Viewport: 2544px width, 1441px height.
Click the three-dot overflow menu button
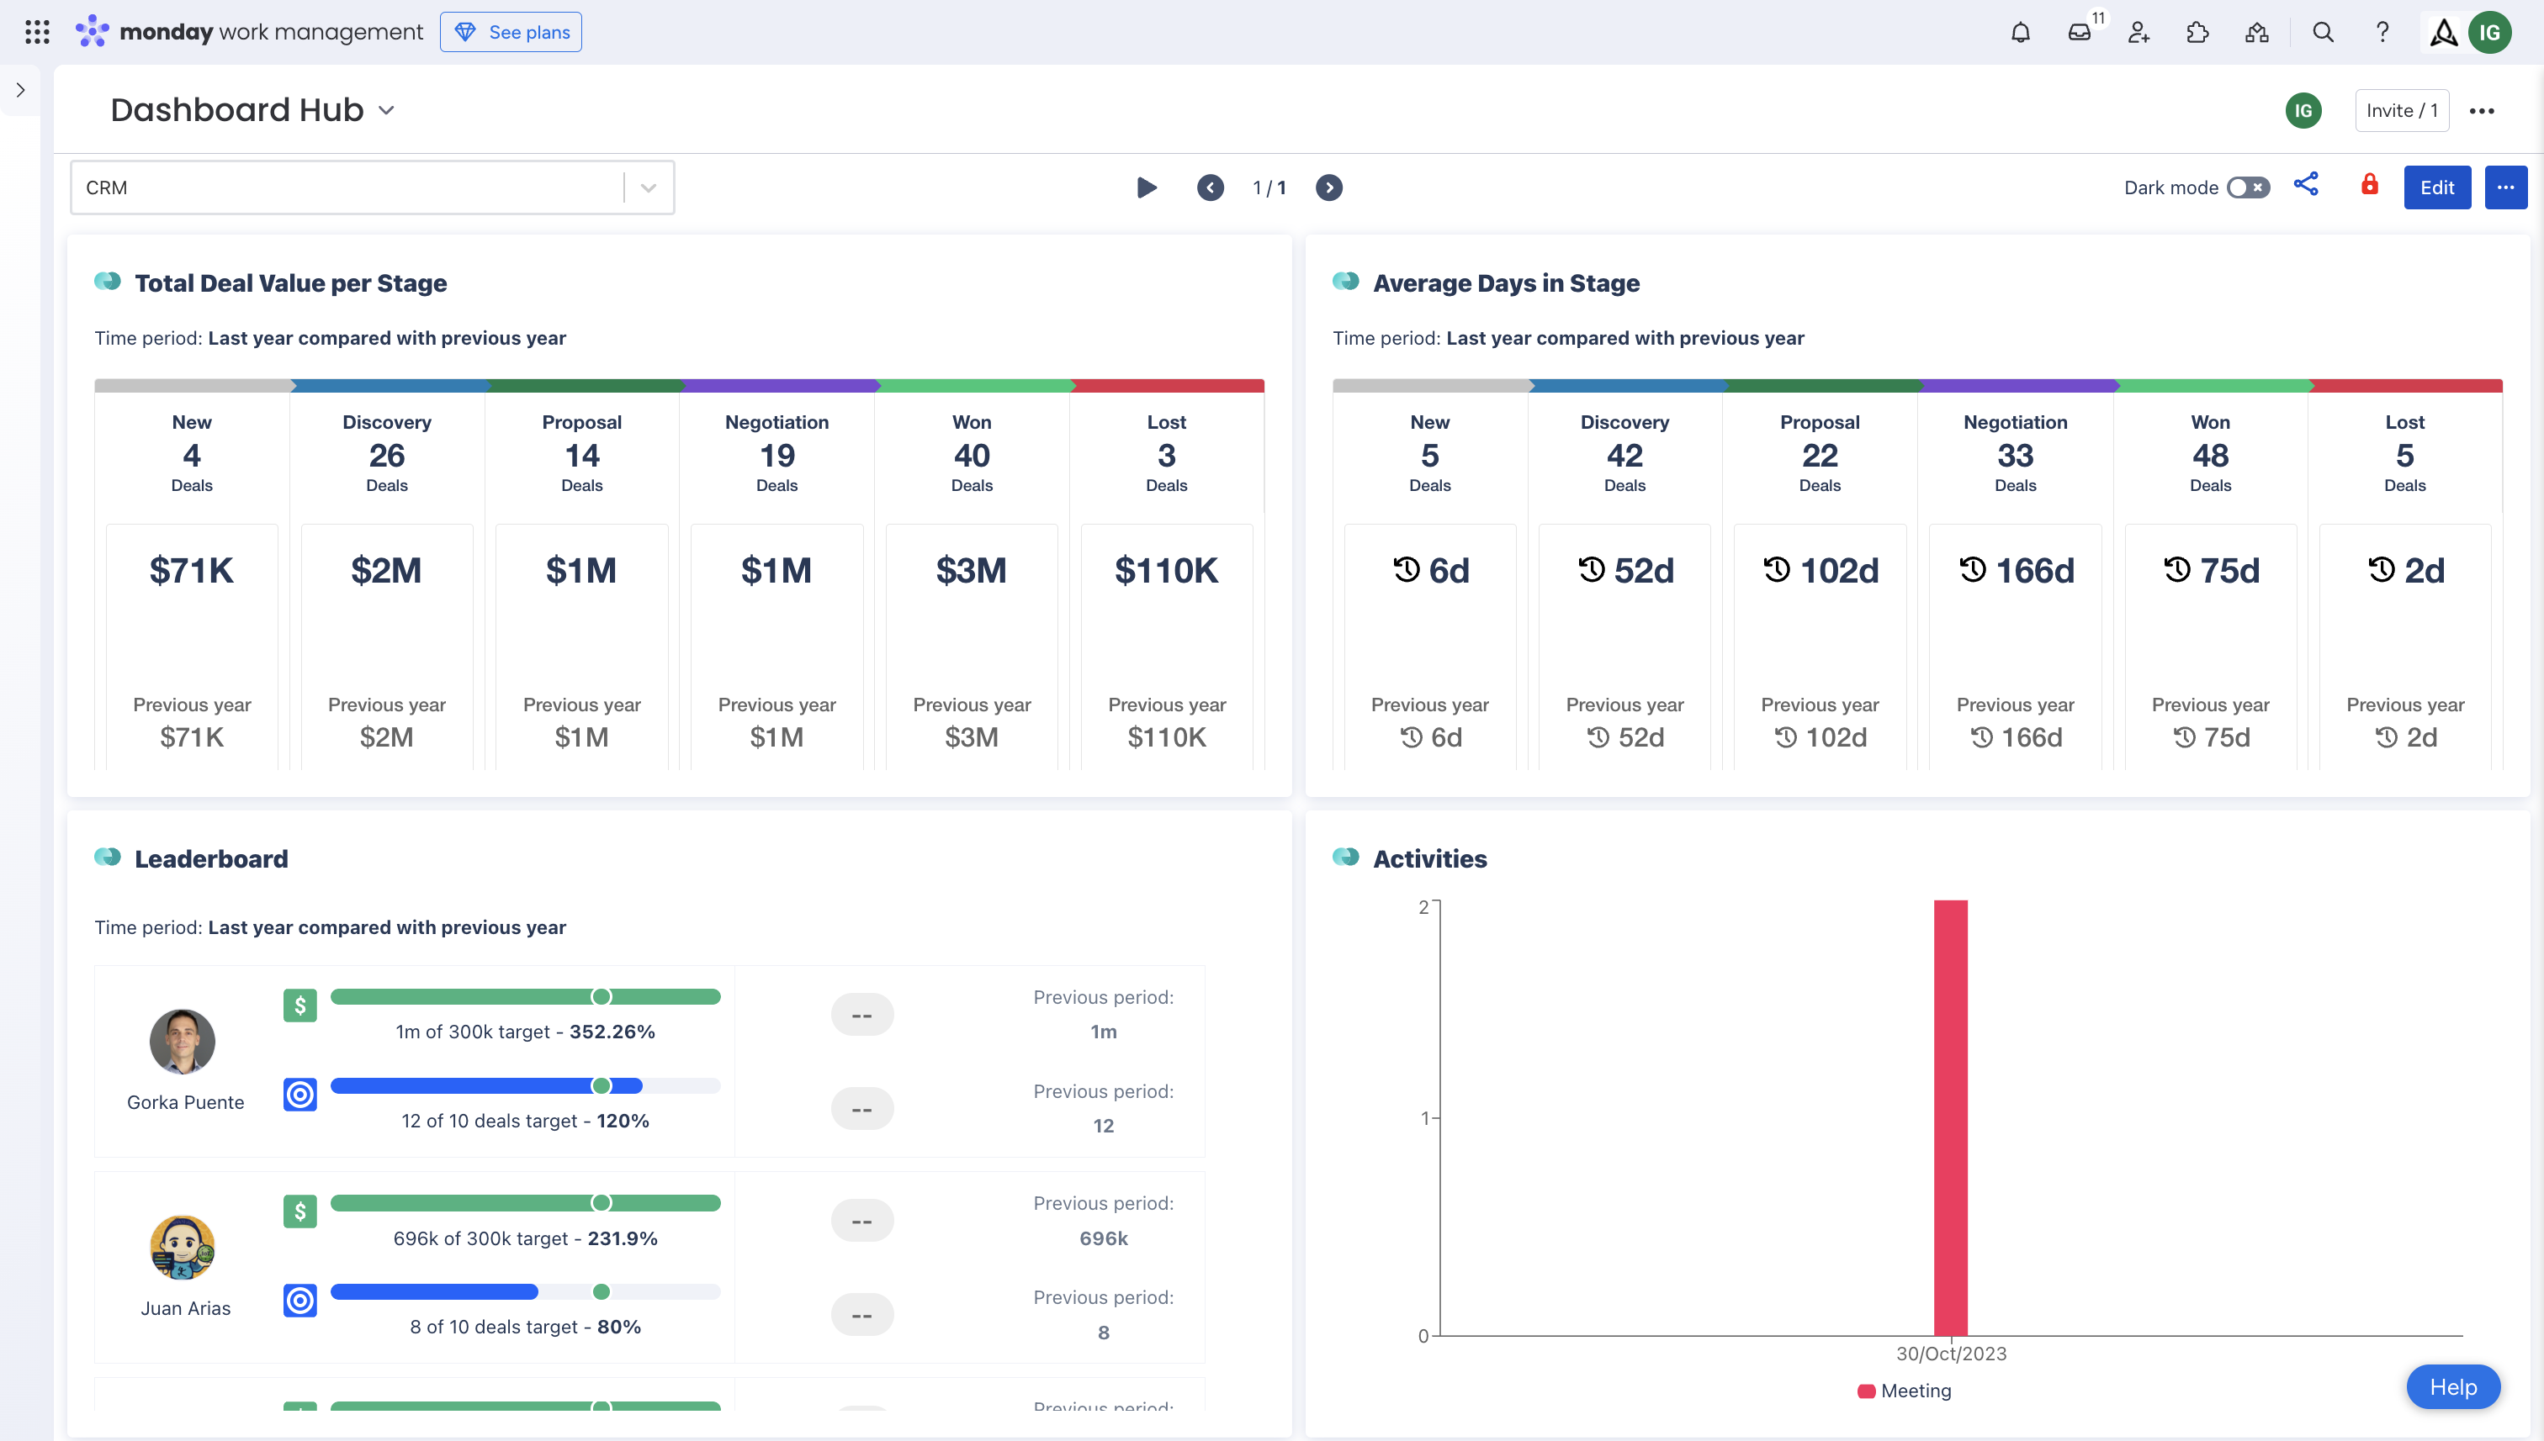2505,187
